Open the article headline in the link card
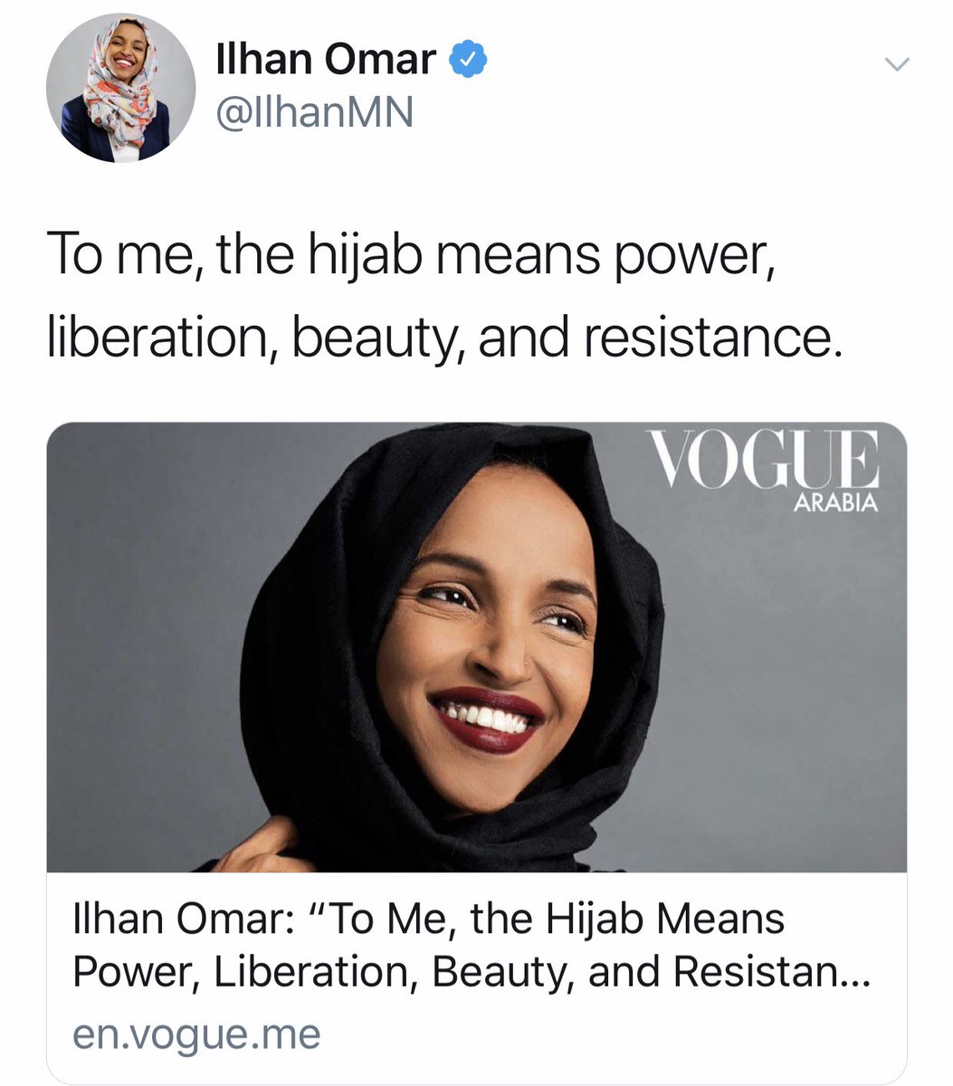The height and width of the screenshot is (1086, 953). (x=470, y=947)
